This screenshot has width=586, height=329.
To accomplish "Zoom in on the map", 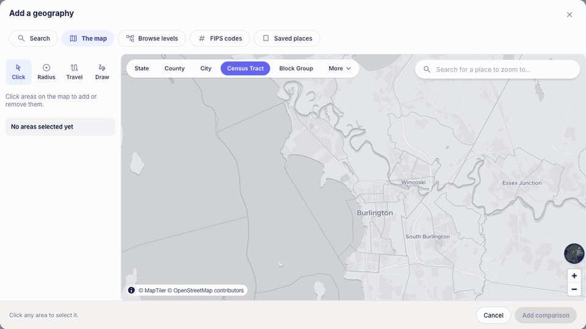I will point(574,276).
